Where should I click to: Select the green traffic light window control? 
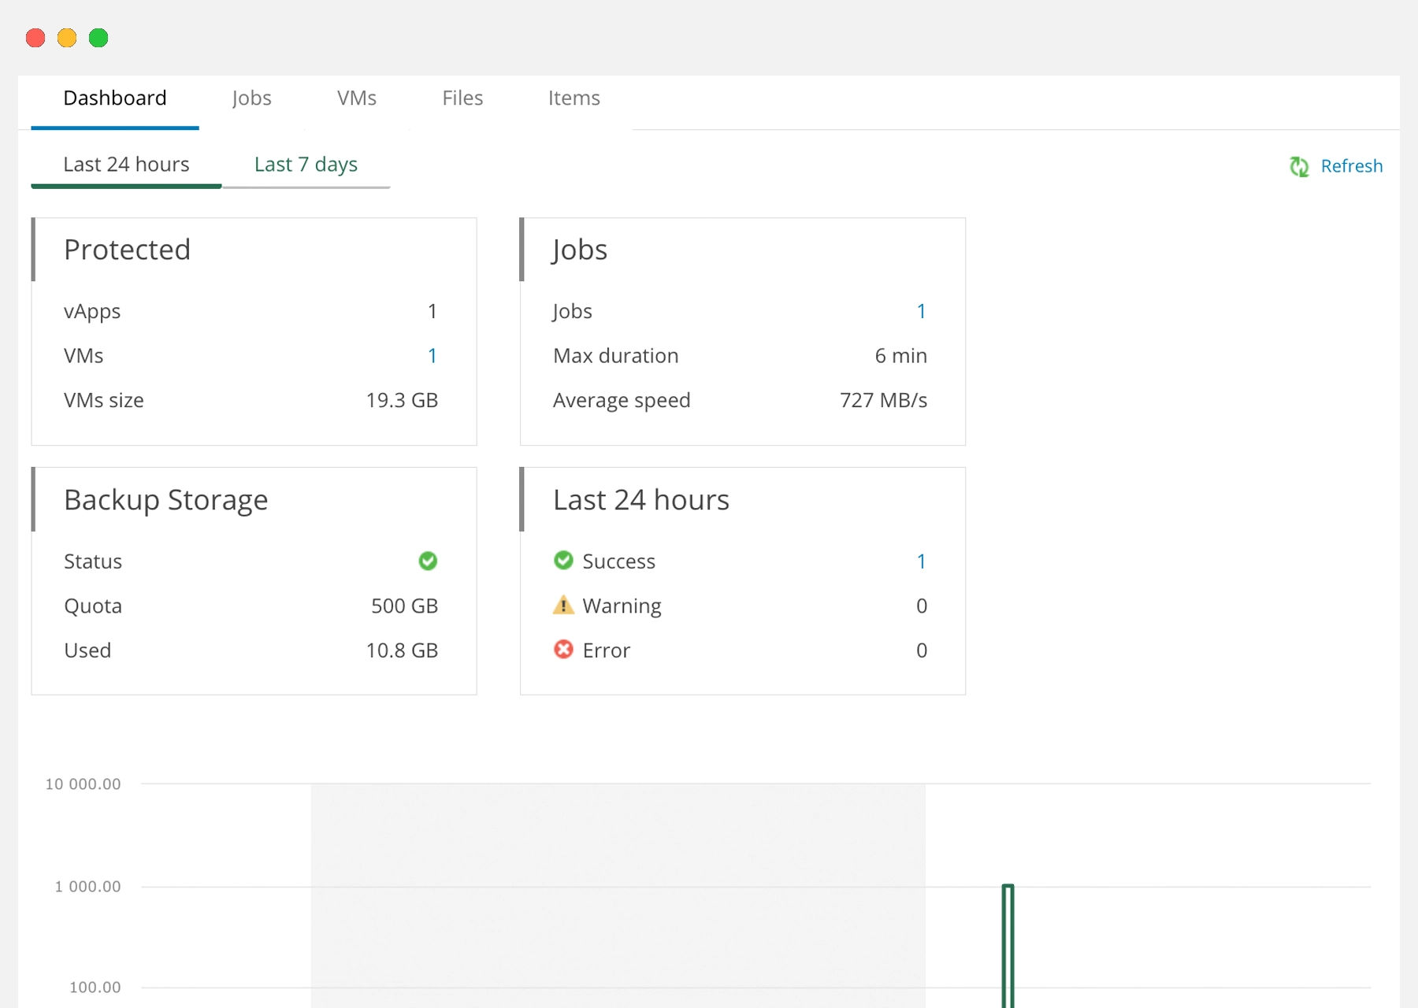98,37
